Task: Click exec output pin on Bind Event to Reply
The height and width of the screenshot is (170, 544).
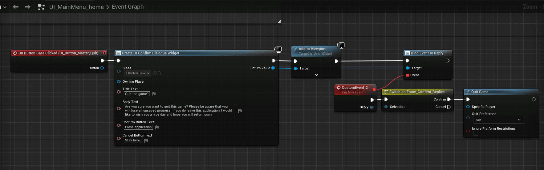Action: [x=448, y=61]
